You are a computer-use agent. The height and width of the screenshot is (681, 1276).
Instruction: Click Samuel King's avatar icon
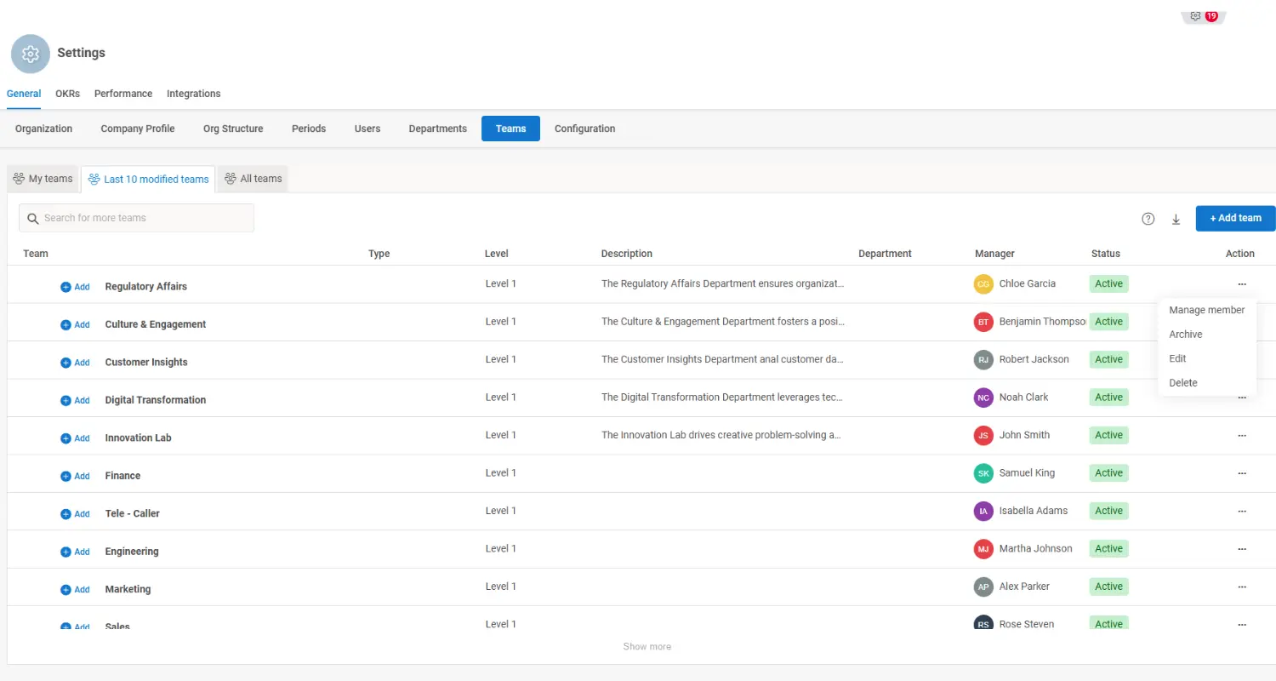(983, 473)
